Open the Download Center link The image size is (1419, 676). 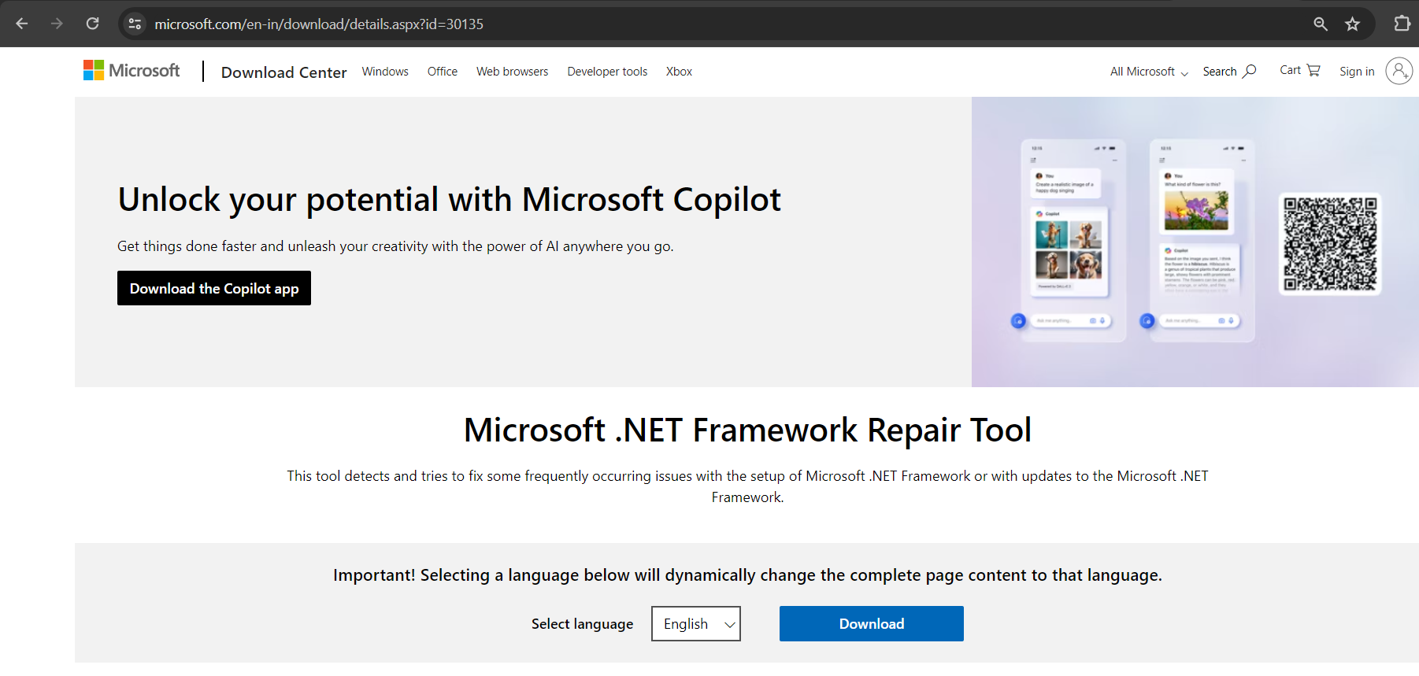pos(283,72)
